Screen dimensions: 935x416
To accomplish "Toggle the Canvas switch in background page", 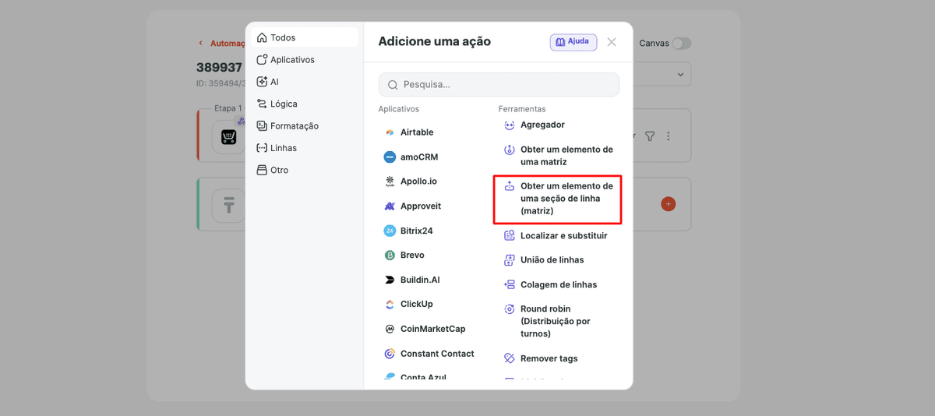I will [682, 43].
